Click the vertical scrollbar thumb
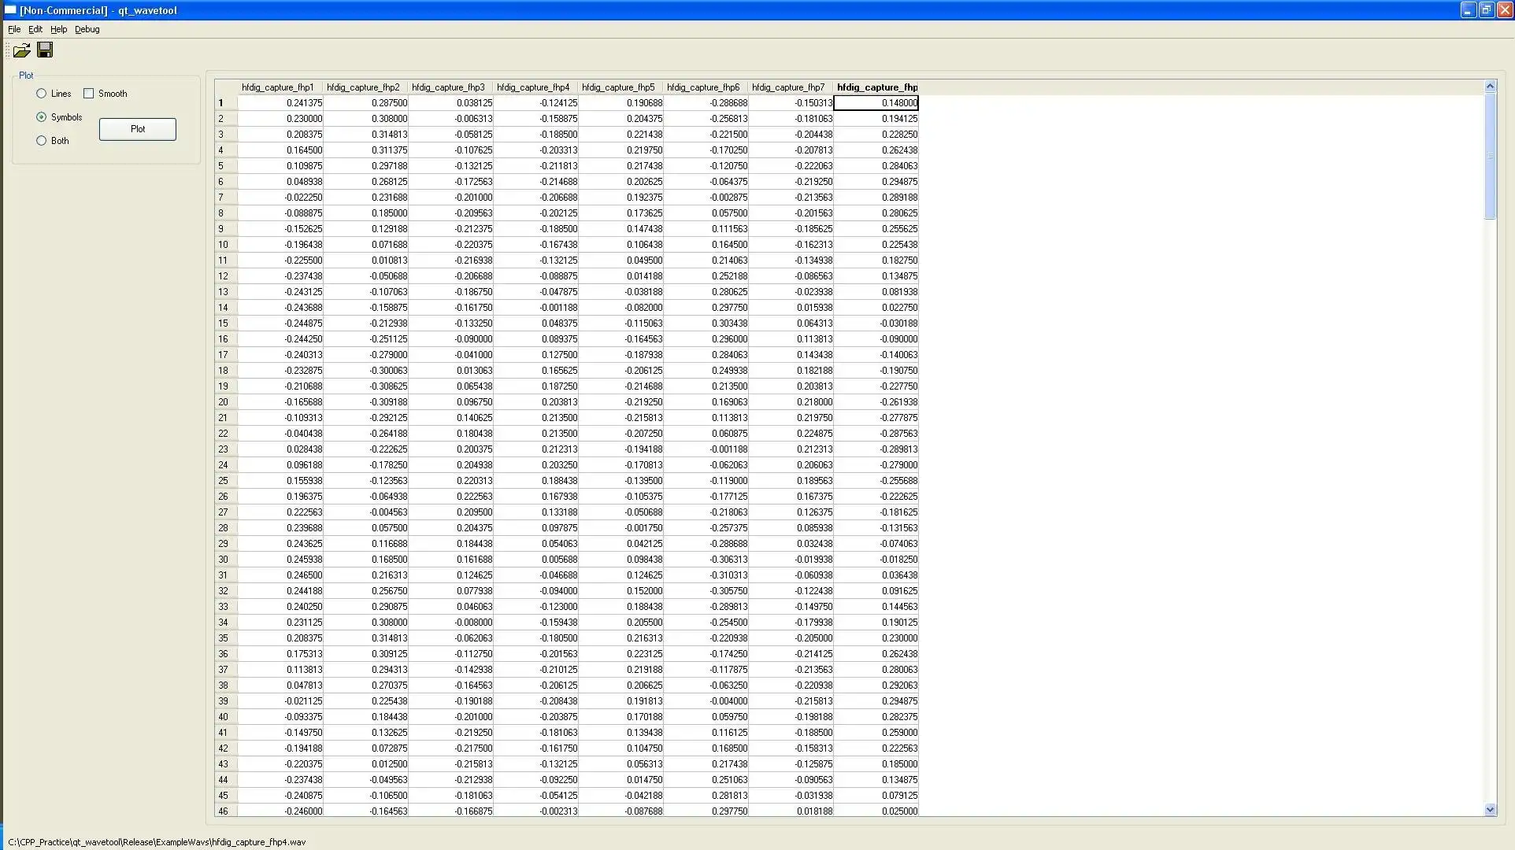This screenshot has width=1515, height=850. point(1490,157)
